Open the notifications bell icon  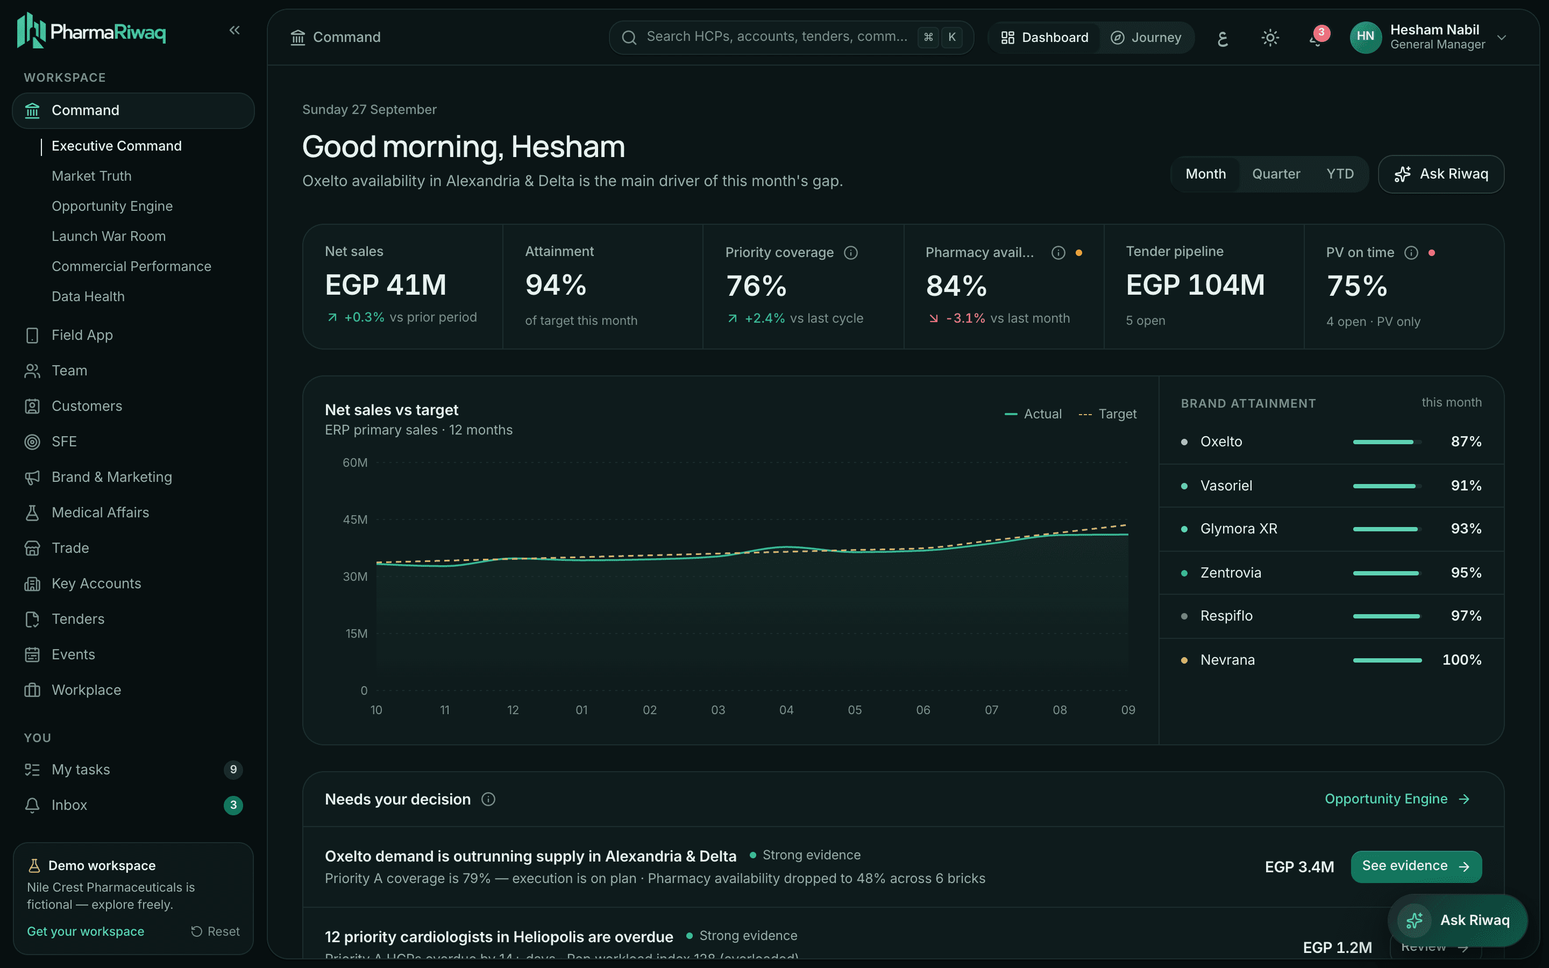[1317, 37]
